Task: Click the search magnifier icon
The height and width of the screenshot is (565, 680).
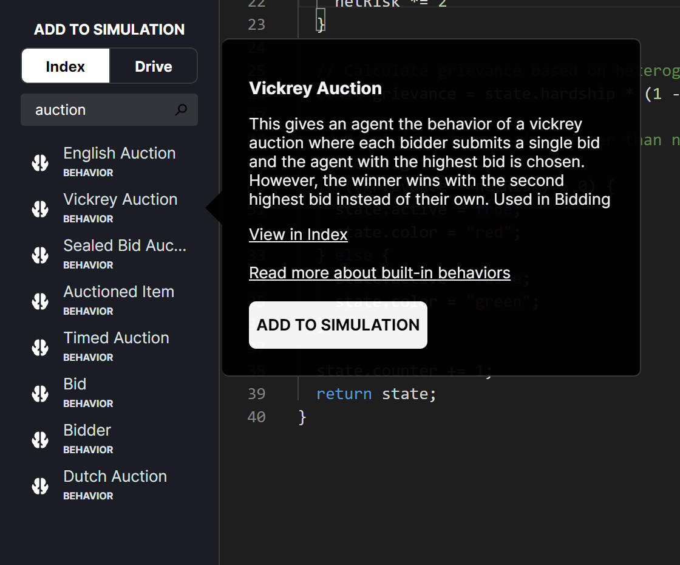Action: (x=181, y=110)
